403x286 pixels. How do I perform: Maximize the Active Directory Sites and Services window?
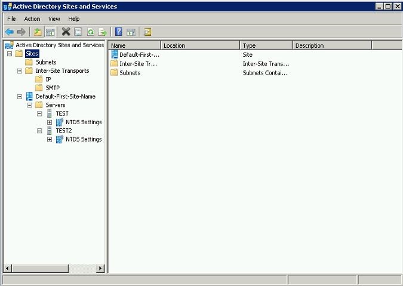click(x=388, y=7)
